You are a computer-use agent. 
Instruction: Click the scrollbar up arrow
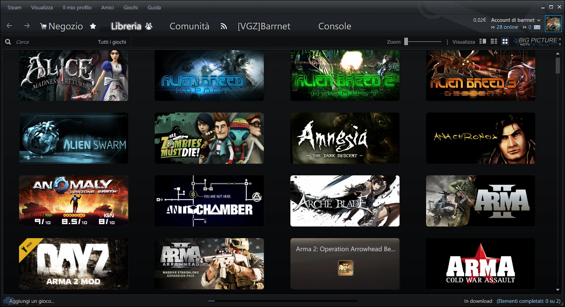coord(558,53)
